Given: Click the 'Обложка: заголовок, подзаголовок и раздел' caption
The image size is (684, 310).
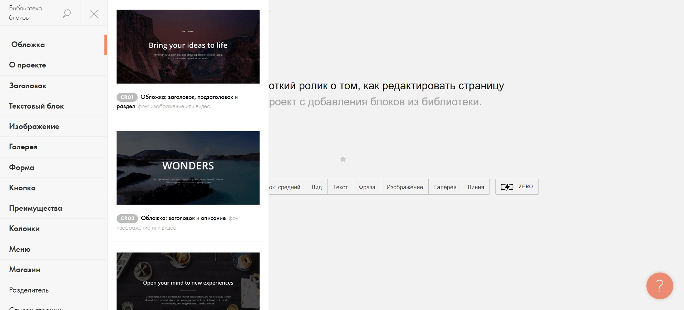Looking at the screenshot, I should click(177, 102).
